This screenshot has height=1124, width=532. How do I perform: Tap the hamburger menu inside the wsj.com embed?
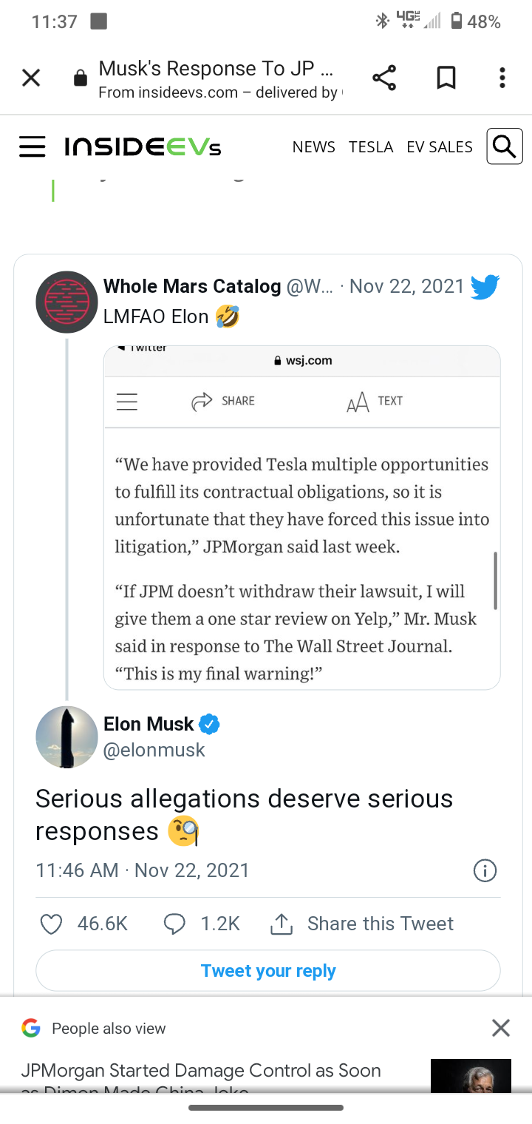coord(126,401)
